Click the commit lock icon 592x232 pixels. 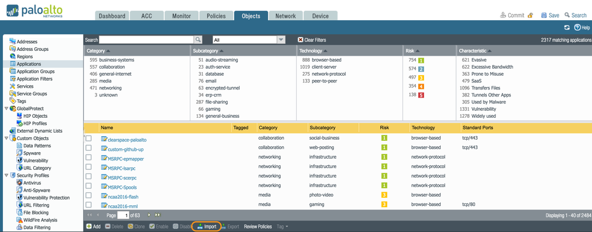(x=530, y=15)
